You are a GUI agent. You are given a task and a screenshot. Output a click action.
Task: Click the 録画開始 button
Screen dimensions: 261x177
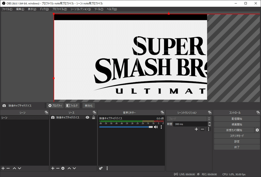tap(237, 124)
